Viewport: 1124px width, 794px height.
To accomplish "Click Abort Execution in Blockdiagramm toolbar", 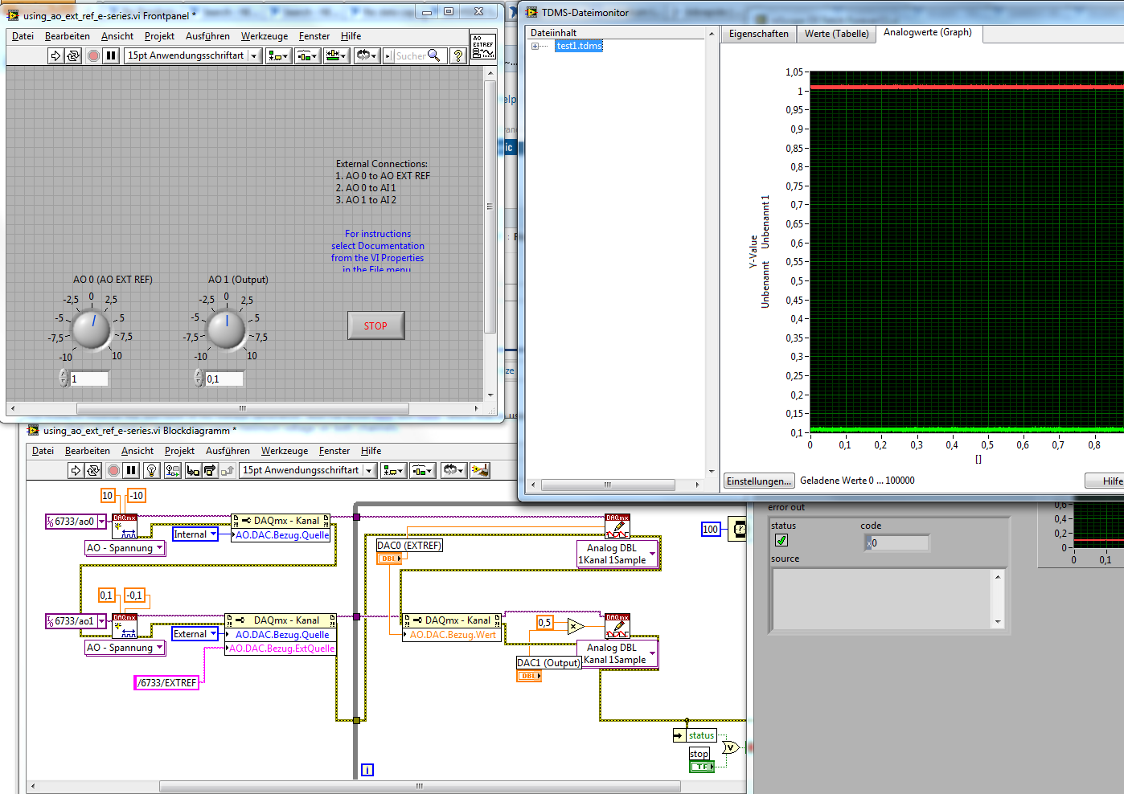I will [x=113, y=470].
